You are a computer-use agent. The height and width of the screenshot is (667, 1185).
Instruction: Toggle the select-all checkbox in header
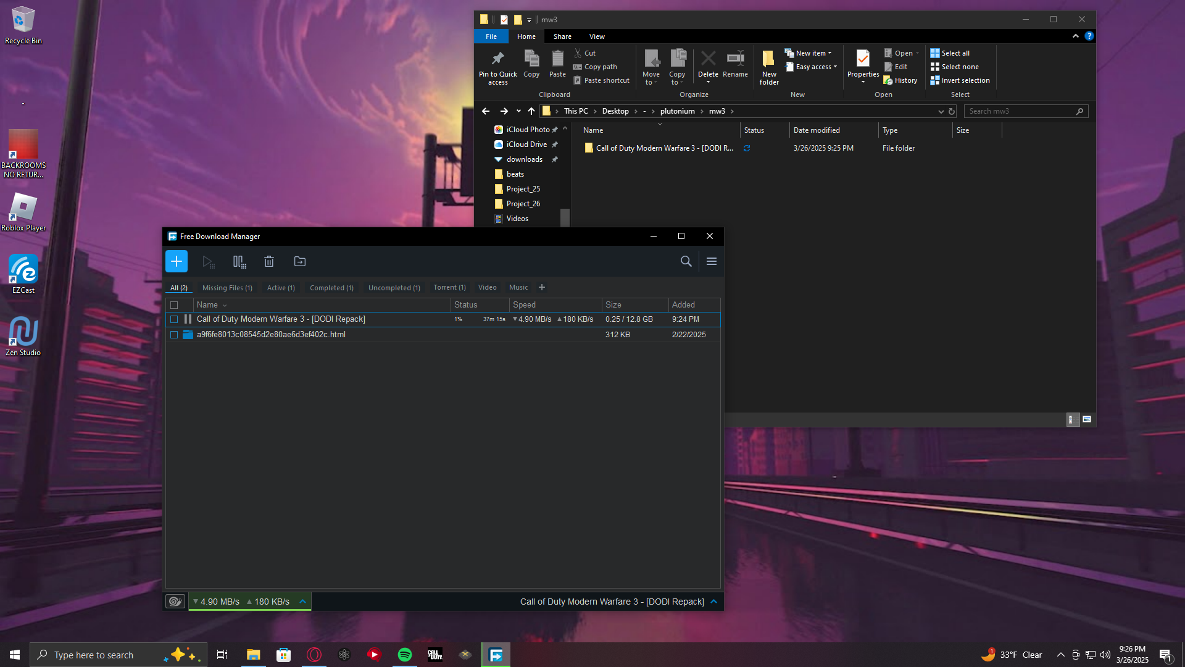[174, 305]
